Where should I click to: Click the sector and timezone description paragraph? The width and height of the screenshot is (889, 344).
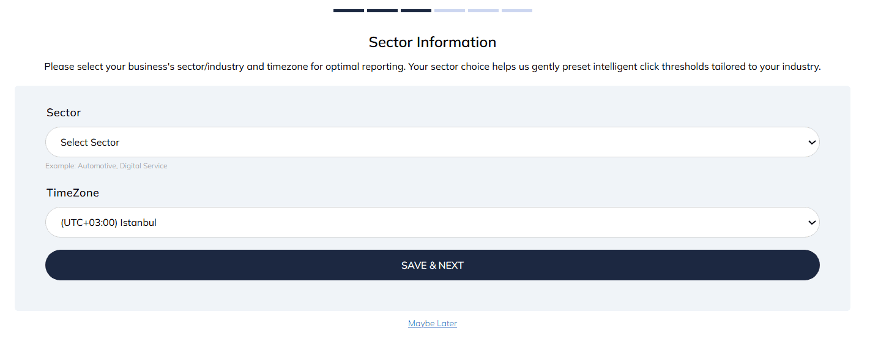(432, 66)
